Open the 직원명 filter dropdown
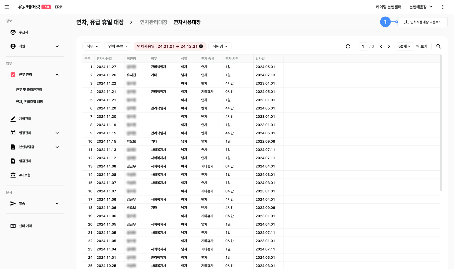The image size is (454, 269). pos(220,46)
